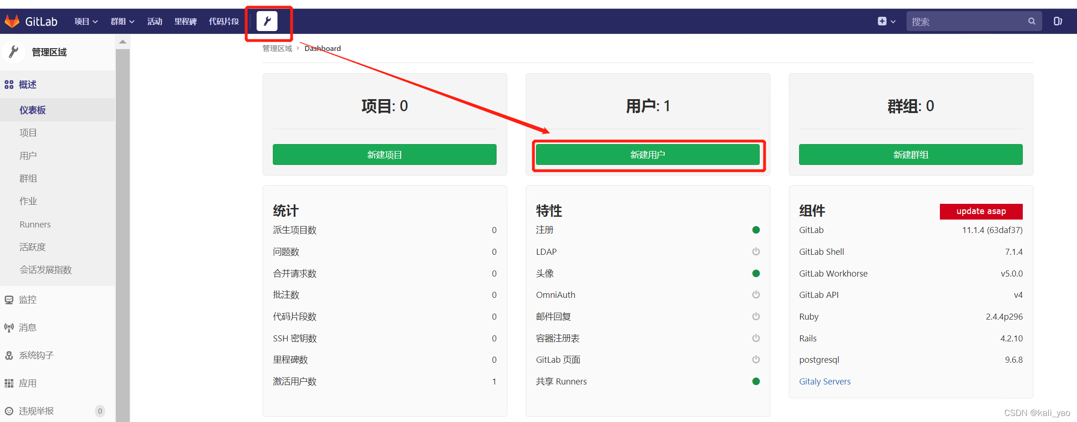Click the 项目: 0 heading
This screenshot has width=1077, height=422.
pyautogui.click(x=384, y=106)
